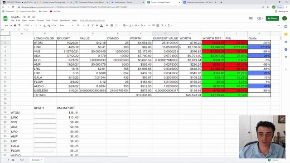
Task: Open the Gmail bookmark
Action: [43, 11]
